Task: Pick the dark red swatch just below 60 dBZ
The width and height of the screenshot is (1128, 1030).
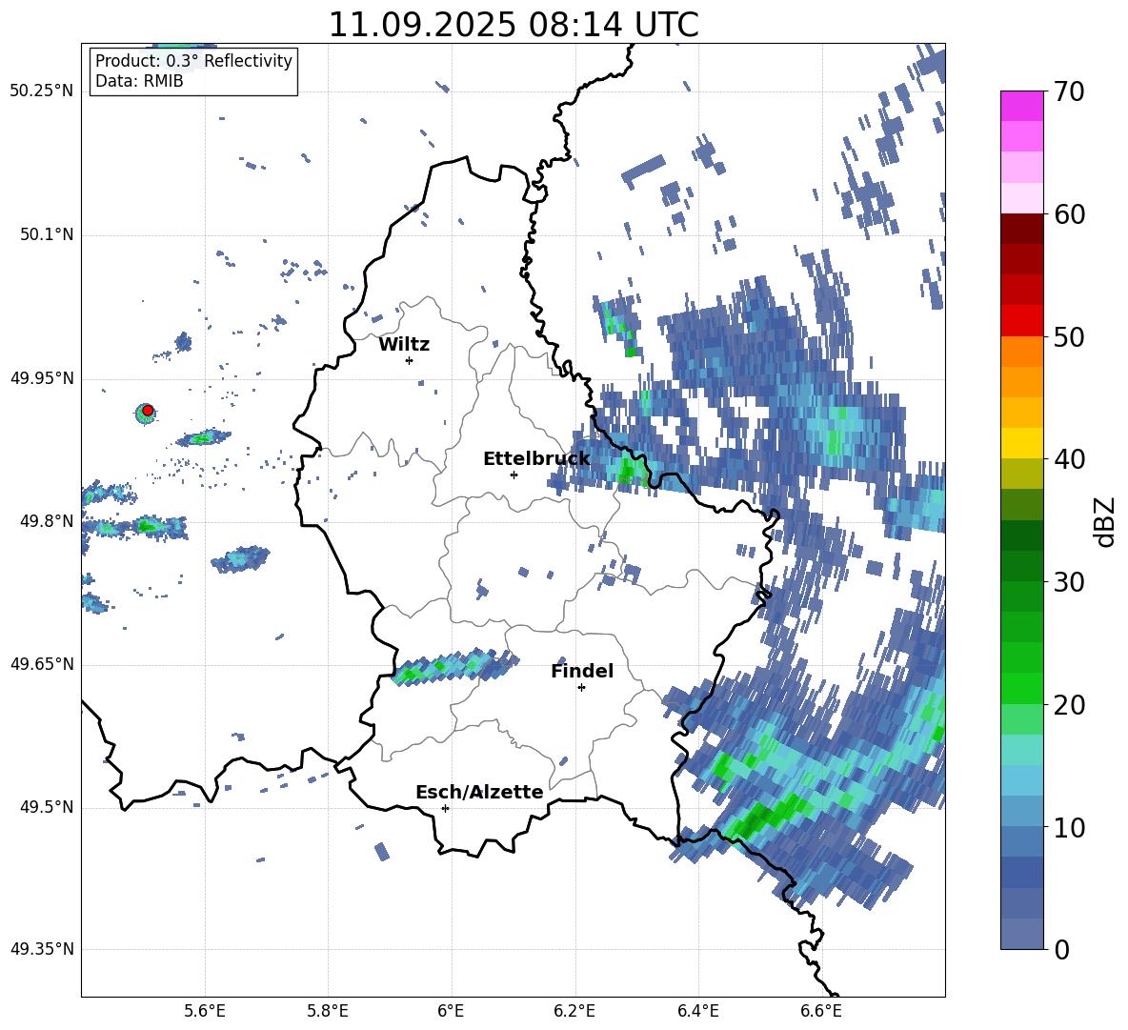Action: click(1021, 229)
